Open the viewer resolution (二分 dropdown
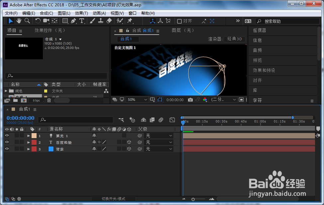This screenshot has width=324, height=205. pos(223,100)
